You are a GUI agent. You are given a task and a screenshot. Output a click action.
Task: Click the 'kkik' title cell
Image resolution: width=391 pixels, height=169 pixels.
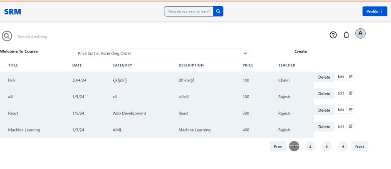tap(12, 80)
